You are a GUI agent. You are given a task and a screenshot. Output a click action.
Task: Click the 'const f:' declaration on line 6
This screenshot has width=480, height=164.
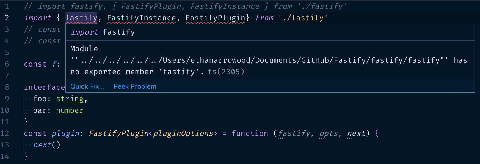tap(42, 64)
